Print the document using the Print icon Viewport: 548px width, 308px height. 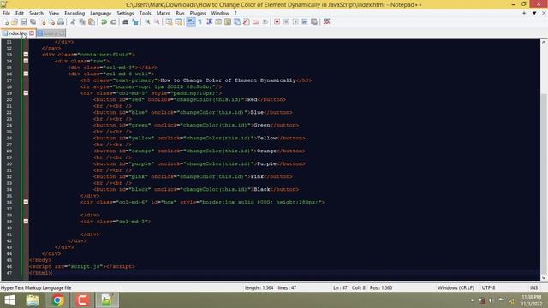(61, 21)
